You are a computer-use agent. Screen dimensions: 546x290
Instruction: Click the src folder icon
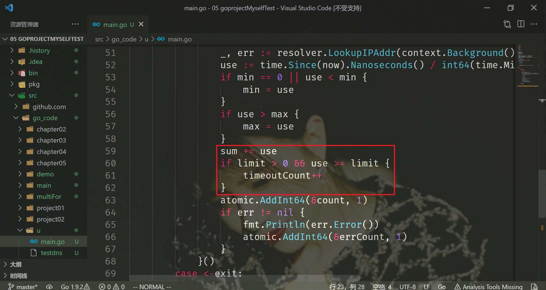(x=22, y=96)
